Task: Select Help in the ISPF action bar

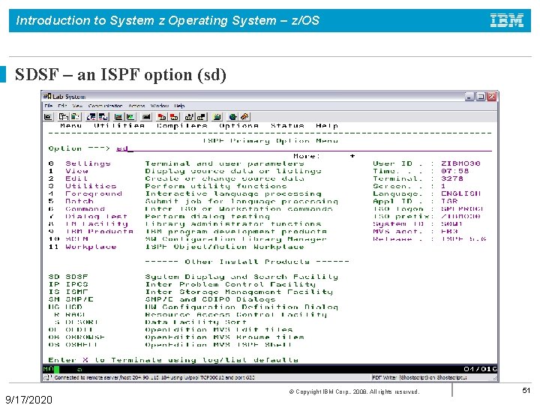Action: click(327, 126)
